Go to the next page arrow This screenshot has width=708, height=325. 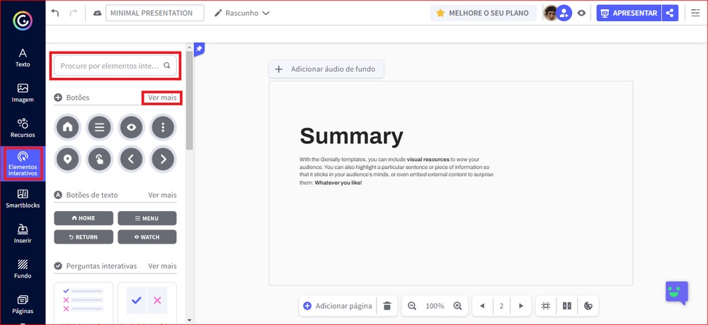pyautogui.click(x=521, y=306)
